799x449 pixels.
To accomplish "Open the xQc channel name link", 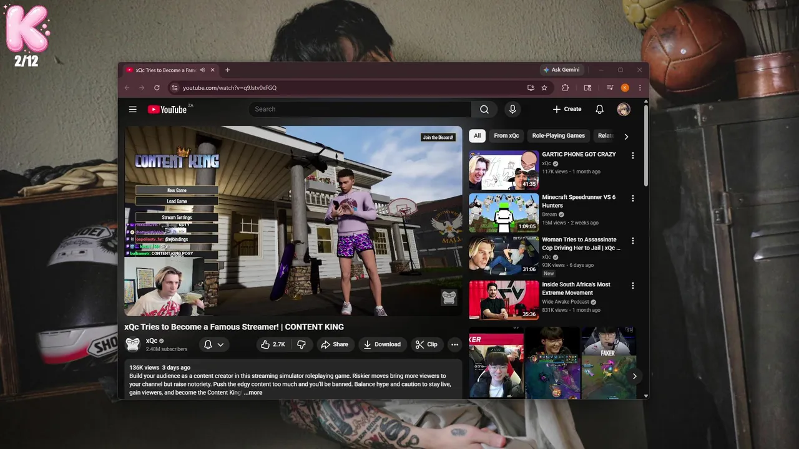I will [152, 341].
